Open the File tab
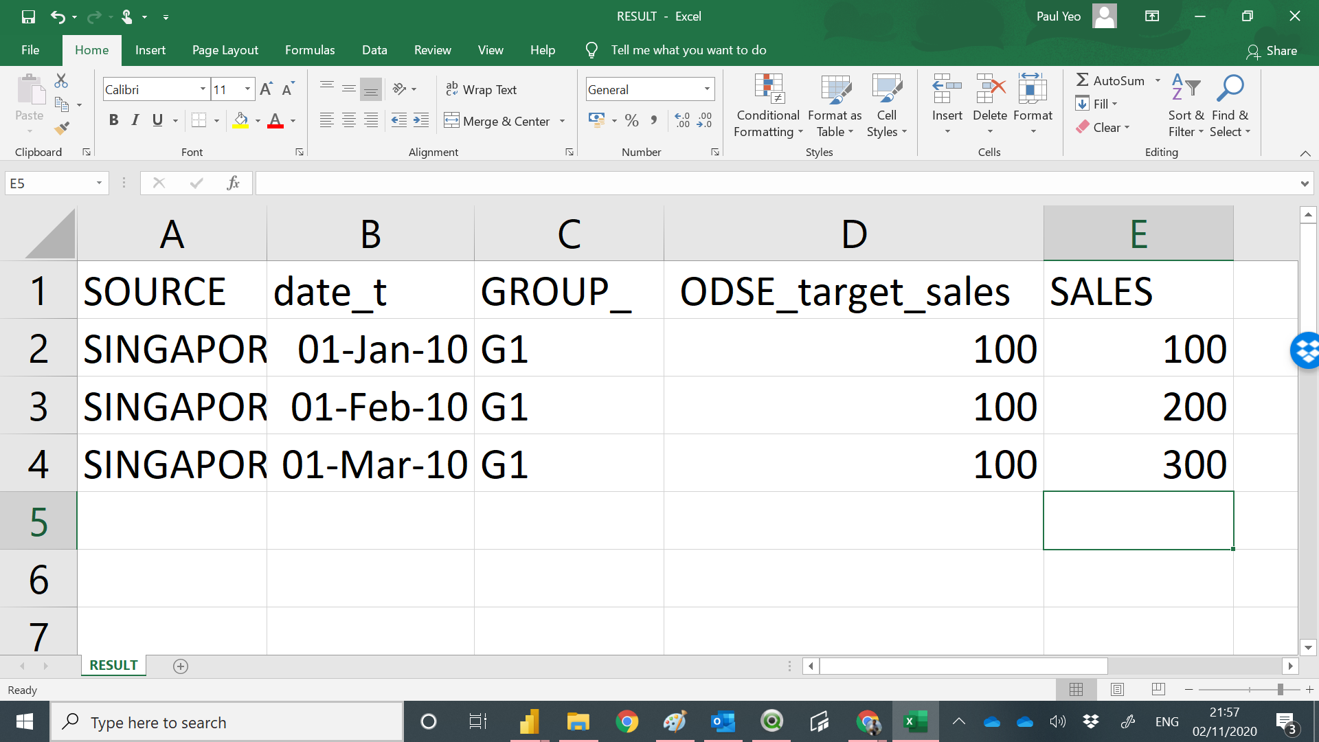 [30, 50]
